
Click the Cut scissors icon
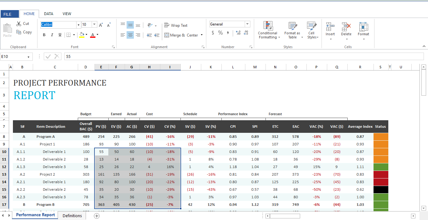(x=19, y=24)
